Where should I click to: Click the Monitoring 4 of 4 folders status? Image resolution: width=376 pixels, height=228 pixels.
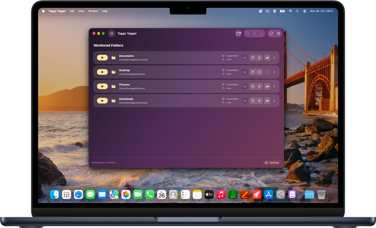point(103,163)
